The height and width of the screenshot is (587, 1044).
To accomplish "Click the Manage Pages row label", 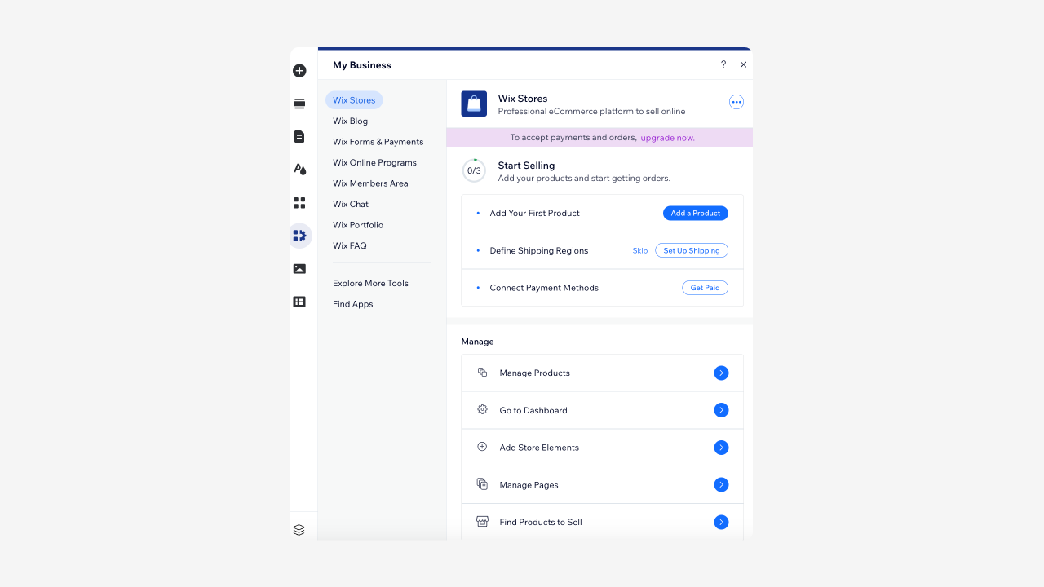I will 529,485.
